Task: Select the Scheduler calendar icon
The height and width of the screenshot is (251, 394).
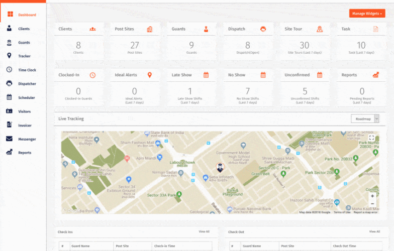Action: pyautogui.click(x=9, y=97)
